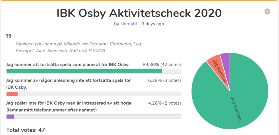Click the purple filled progress bar segment
279x135 pixels.
[10, 116]
